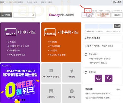Switch site language with ENGLISH button

pos(117,15)
